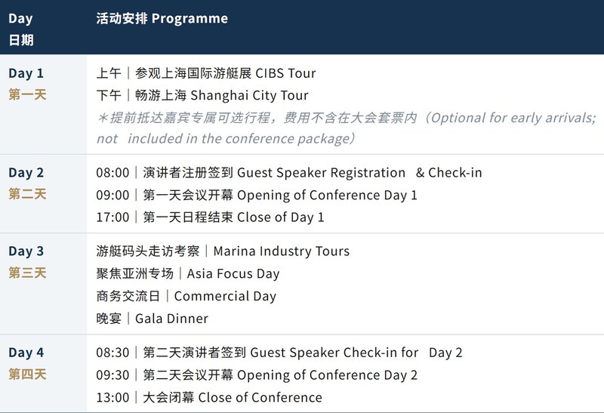Click the Commercial Day entry
604x413 pixels.
click(186, 296)
